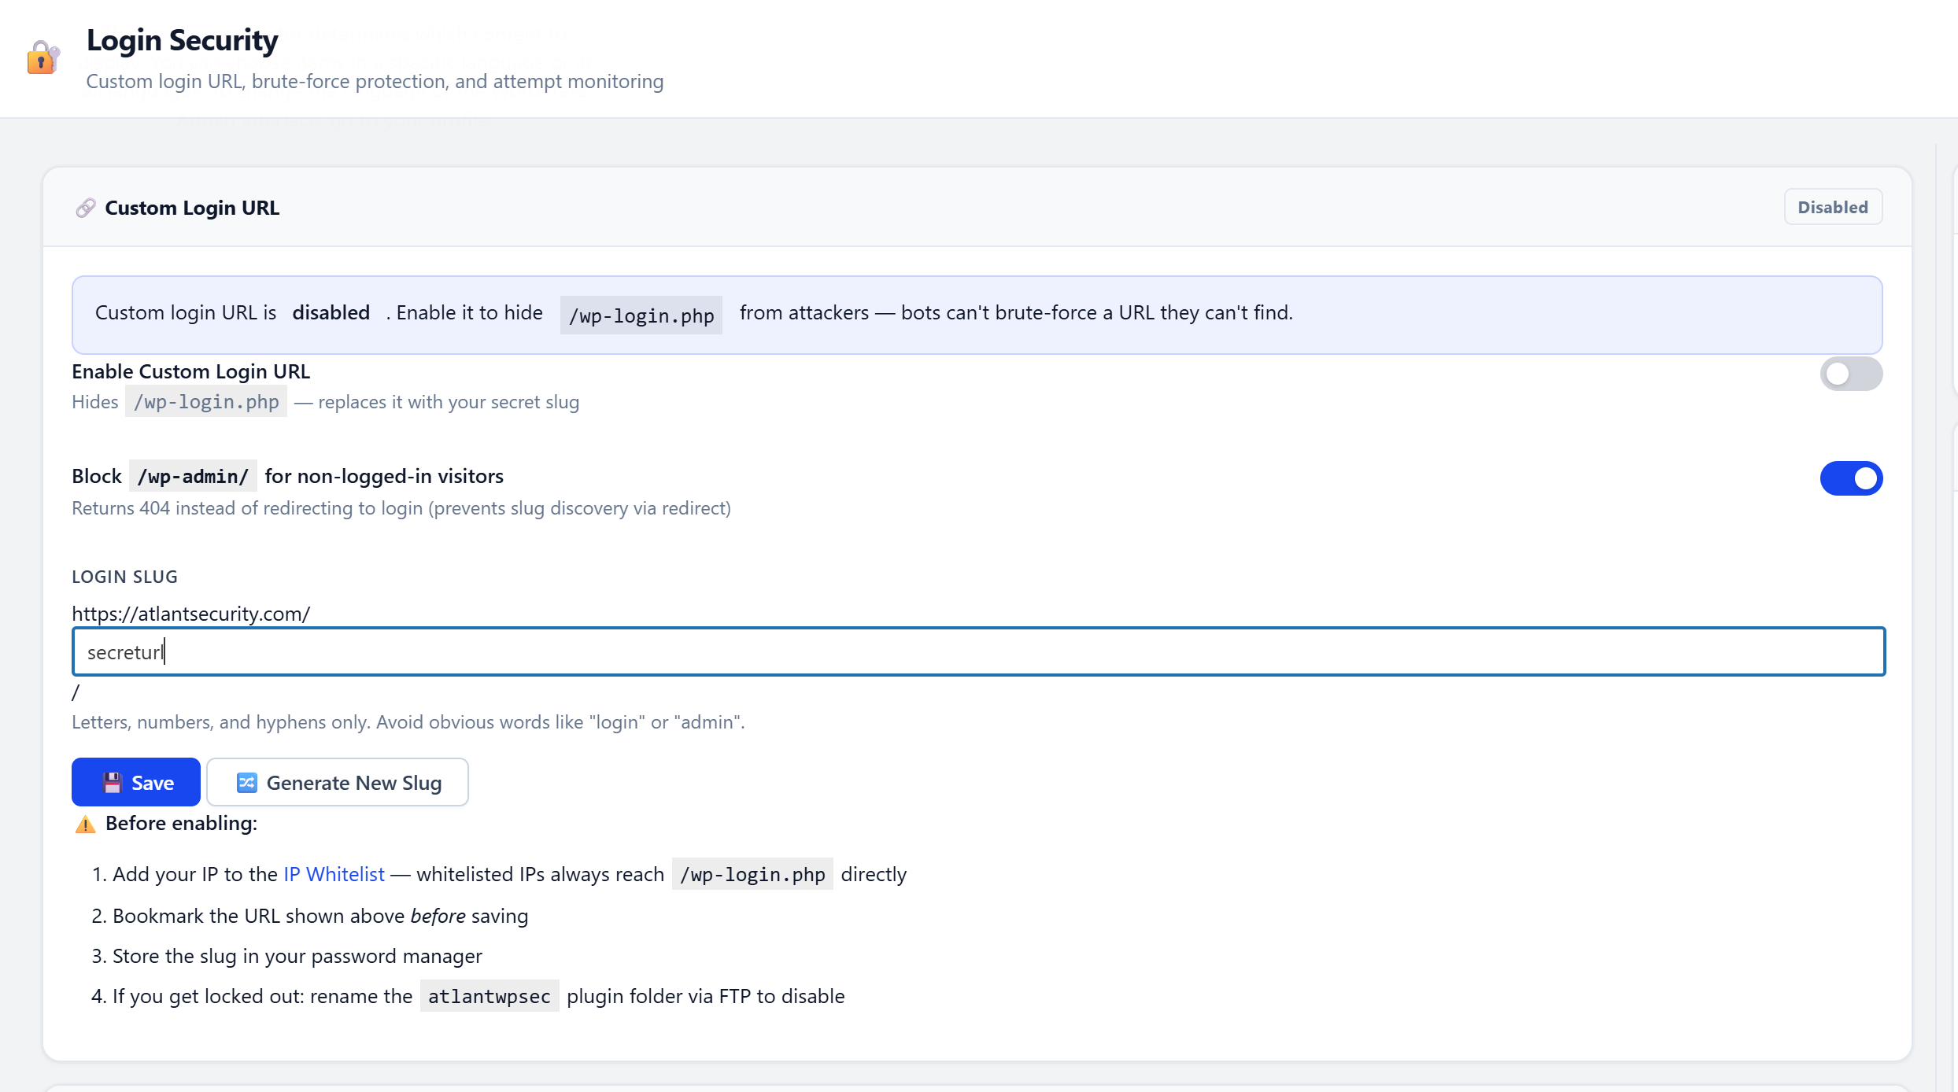The image size is (1958, 1092).
Task: Click the warning triangle beside Before enabling
Action: [x=84, y=824]
